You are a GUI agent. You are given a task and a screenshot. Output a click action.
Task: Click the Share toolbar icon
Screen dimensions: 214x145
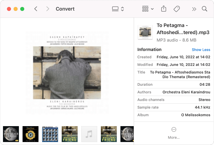(x=164, y=9)
